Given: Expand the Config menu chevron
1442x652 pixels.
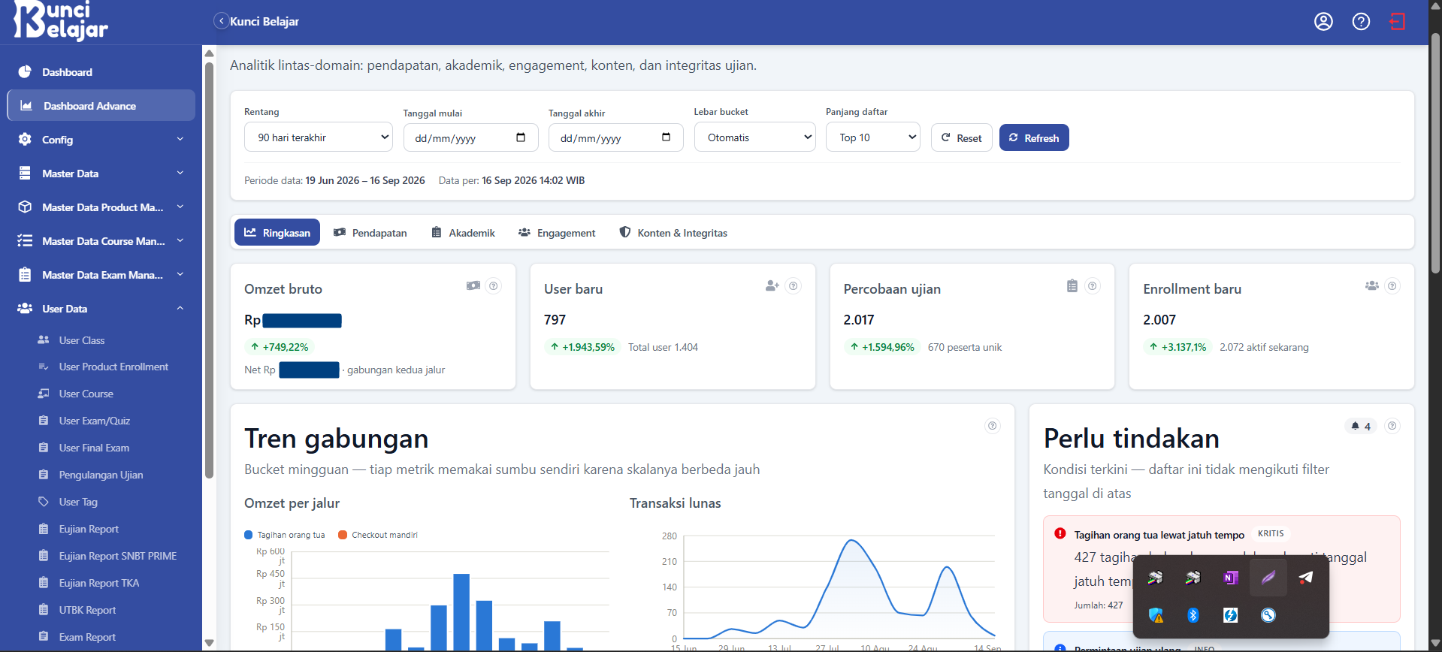Looking at the screenshot, I should pyautogui.click(x=180, y=139).
